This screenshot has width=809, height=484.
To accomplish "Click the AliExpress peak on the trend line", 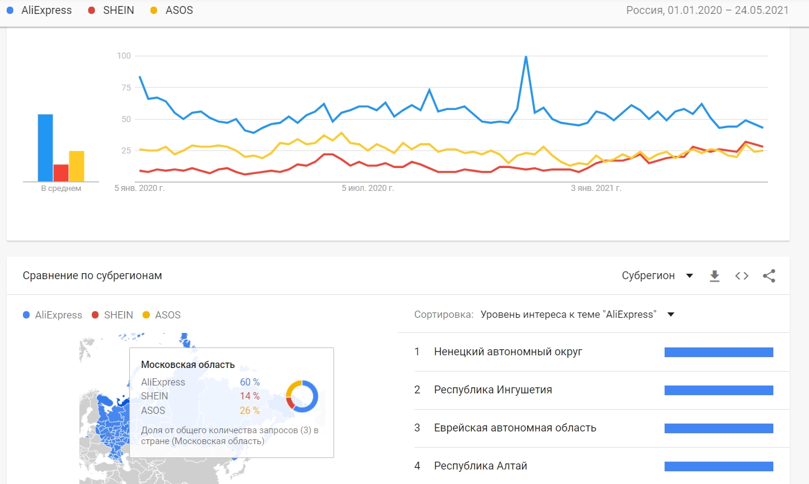I will click(x=526, y=56).
